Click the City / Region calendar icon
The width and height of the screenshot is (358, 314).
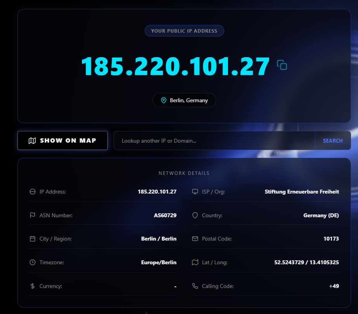[x=33, y=239]
